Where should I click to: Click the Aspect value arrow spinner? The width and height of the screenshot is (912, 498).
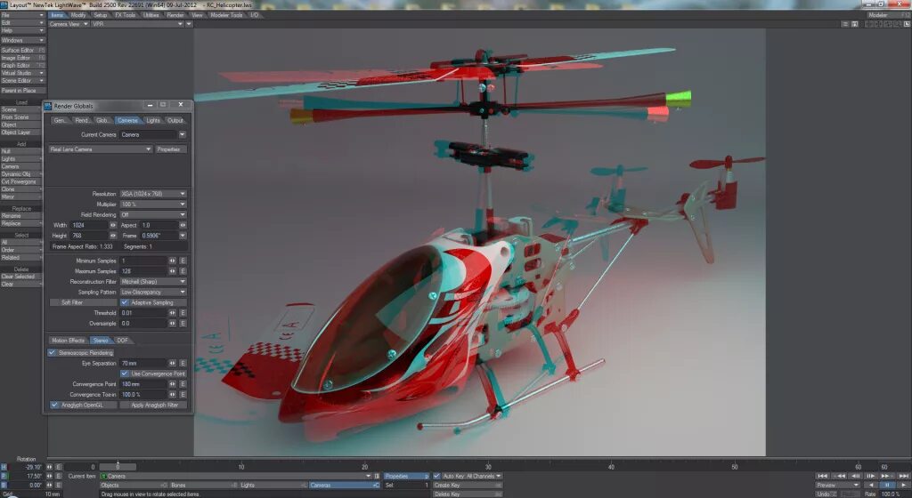(183, 225)
